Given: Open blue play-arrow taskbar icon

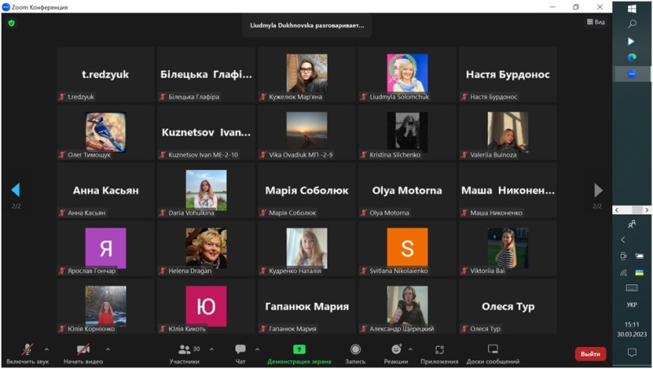Looking at the screenshot, I should click(631, 42).
